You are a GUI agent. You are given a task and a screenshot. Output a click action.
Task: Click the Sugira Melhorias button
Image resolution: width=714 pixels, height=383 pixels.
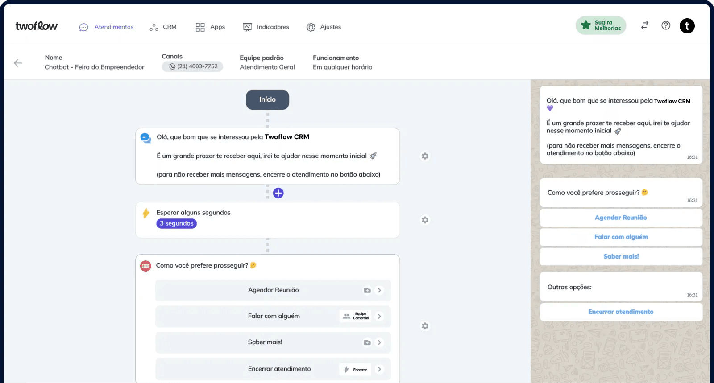(x=601, y=25)
